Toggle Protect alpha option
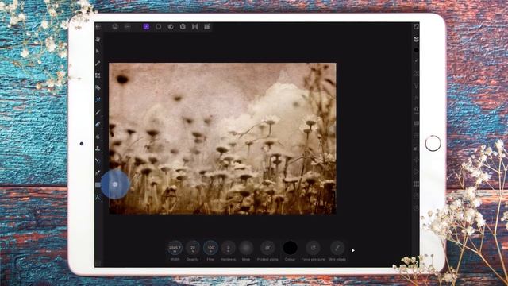 267,248
